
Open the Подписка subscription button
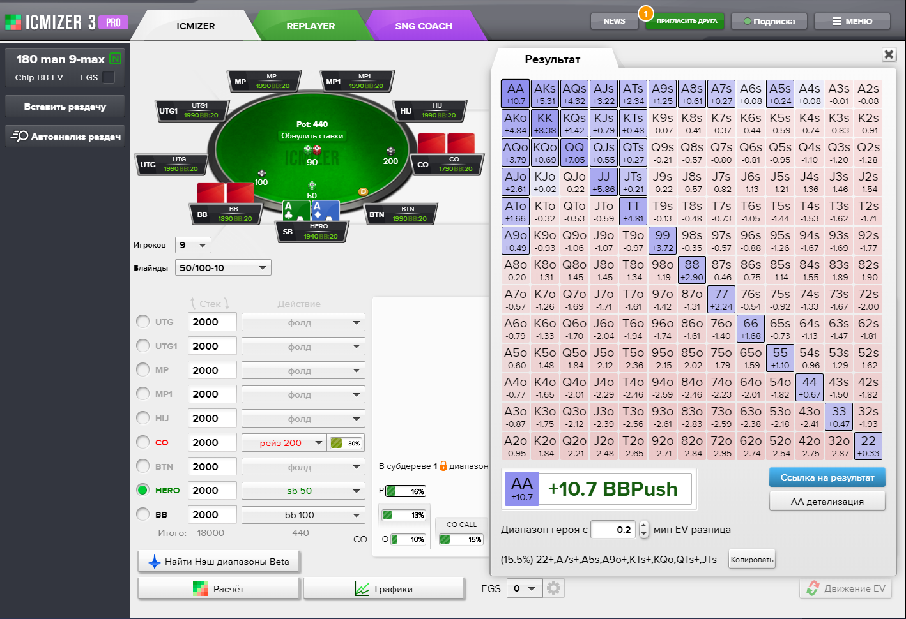(x=769, y=21)
